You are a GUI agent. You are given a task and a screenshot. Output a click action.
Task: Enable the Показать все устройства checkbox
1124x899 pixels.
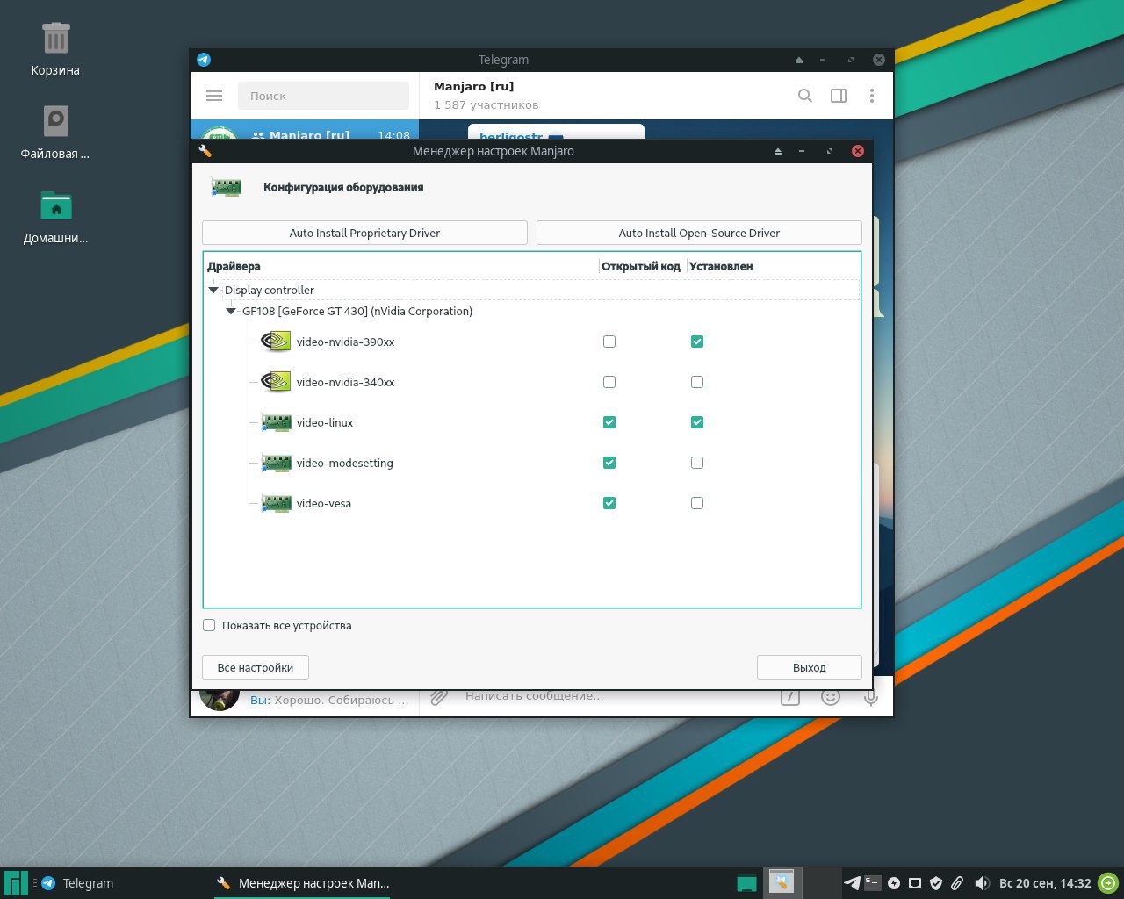click(x=209, y=625)
